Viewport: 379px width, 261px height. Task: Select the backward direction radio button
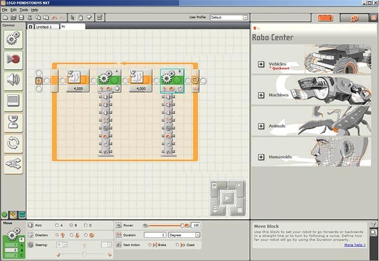tap(71, 235)
